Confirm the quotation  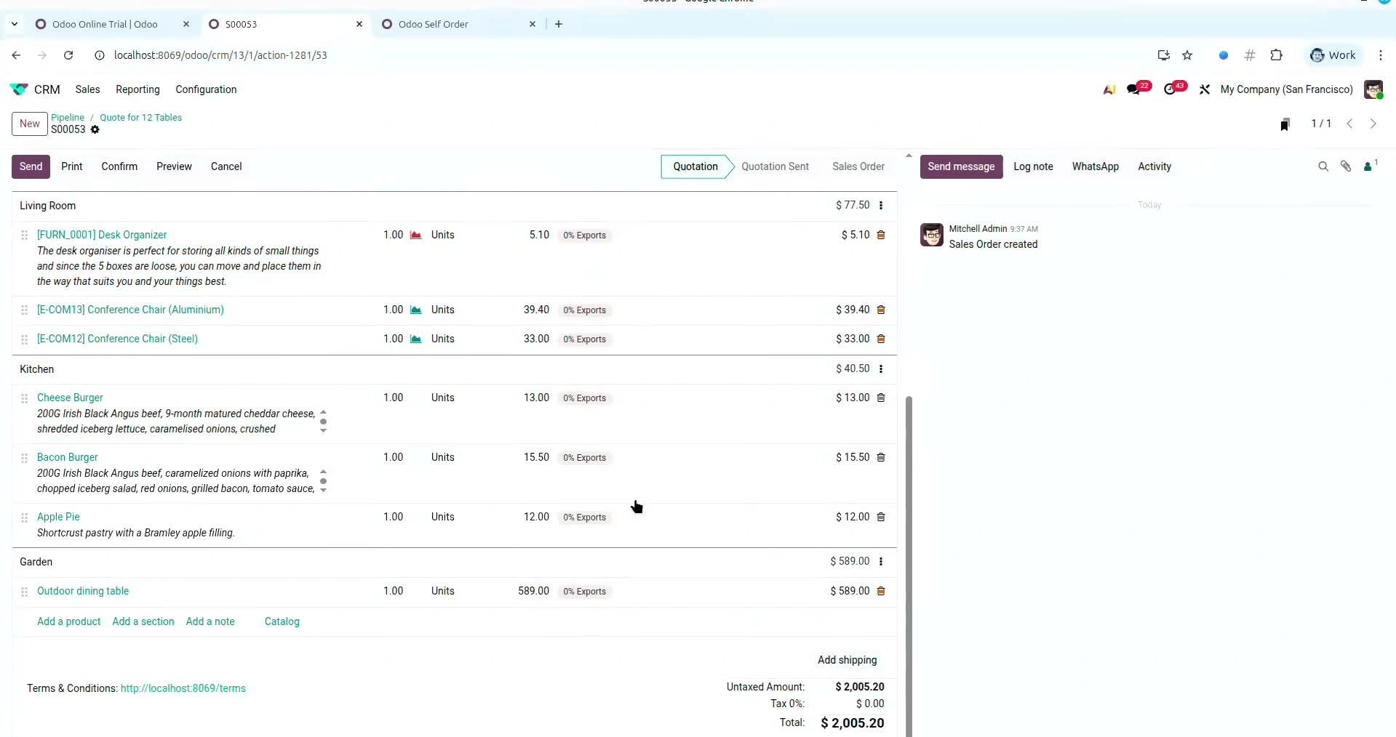pos(119,166)
